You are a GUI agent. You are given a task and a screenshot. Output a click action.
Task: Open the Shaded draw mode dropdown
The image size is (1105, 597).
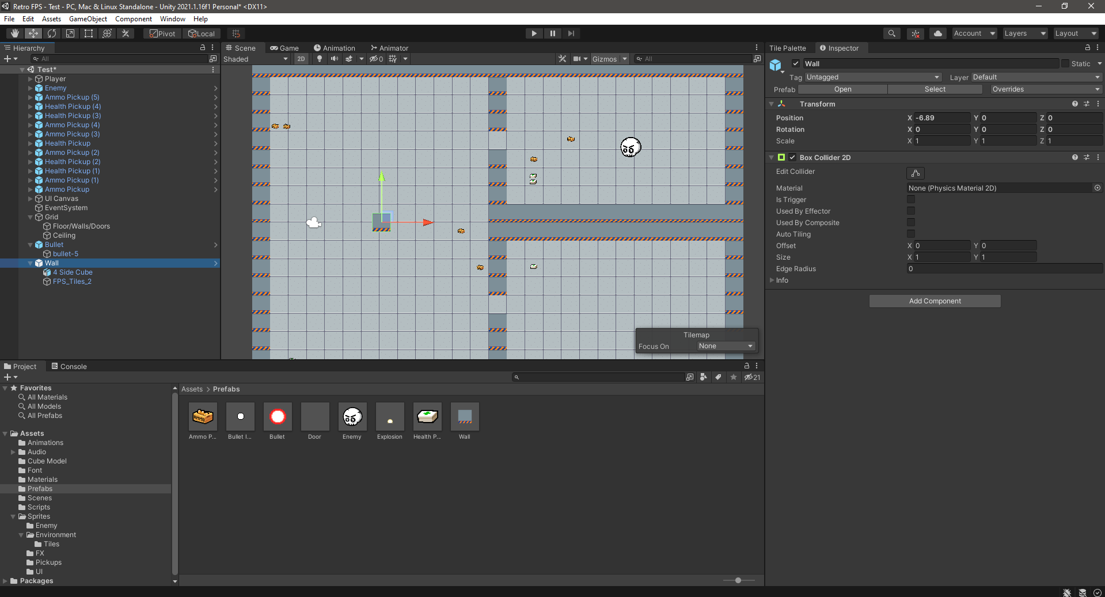tap(256, 59)
